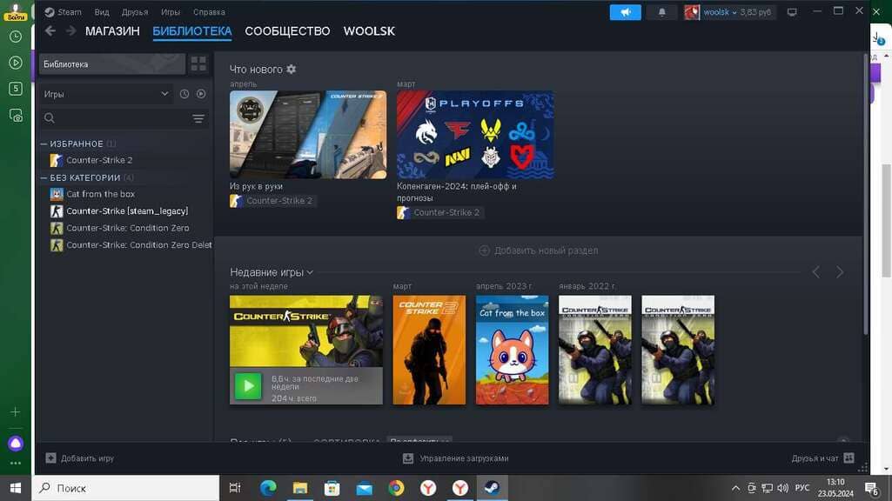Select the Cat from the box thumbnail
The height and width of the screenshot is (501, 892).
512,350
